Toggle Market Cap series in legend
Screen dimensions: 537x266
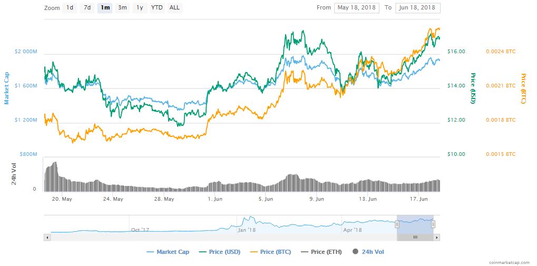pyautogui.click(x=168, y=252)
